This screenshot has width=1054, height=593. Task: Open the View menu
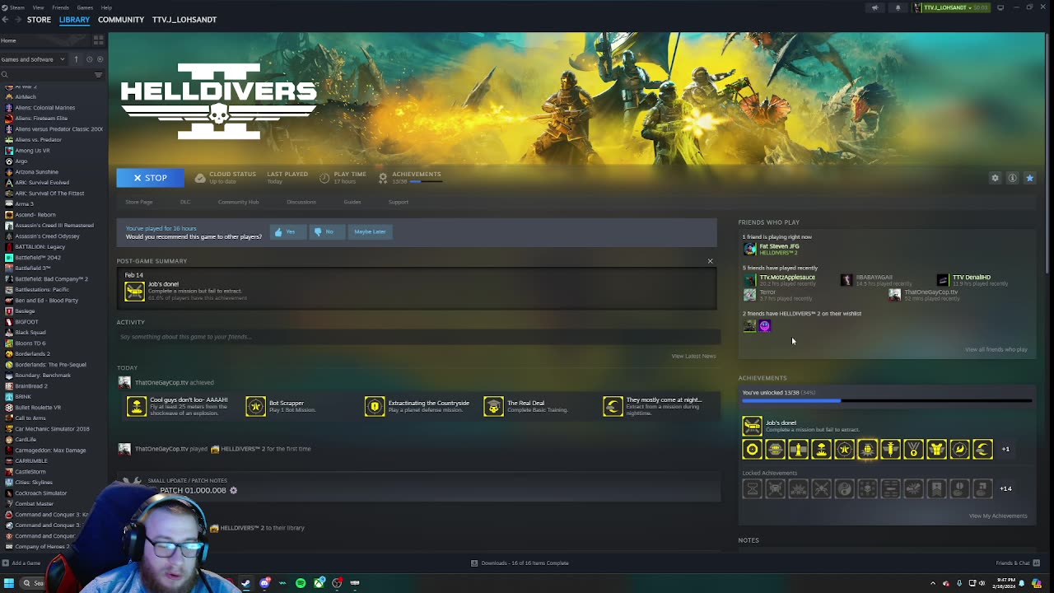38,7
